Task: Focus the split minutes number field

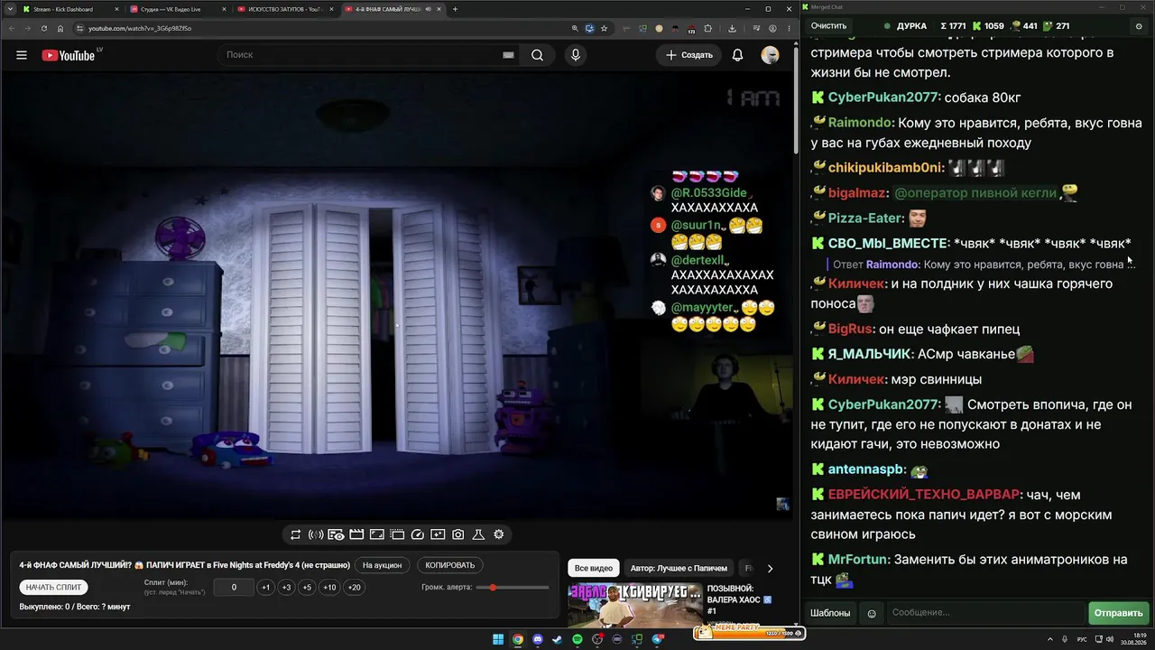Action: [234, 588]
